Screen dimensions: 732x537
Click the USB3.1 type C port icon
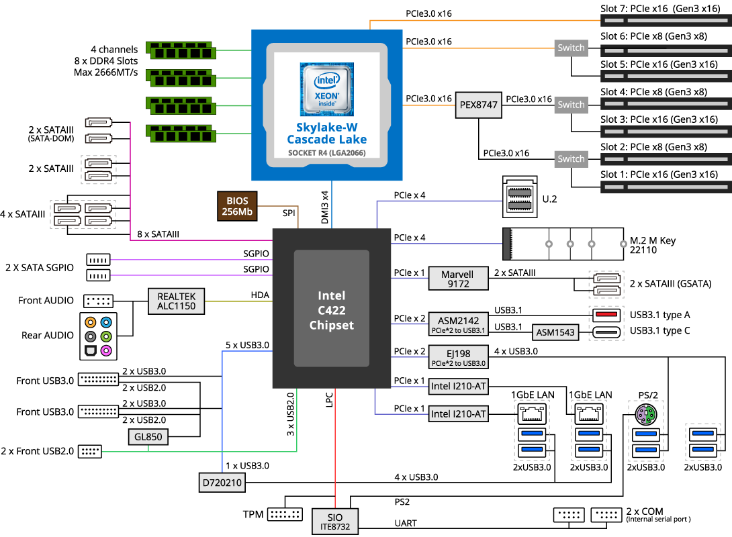[x=604, y=331]
